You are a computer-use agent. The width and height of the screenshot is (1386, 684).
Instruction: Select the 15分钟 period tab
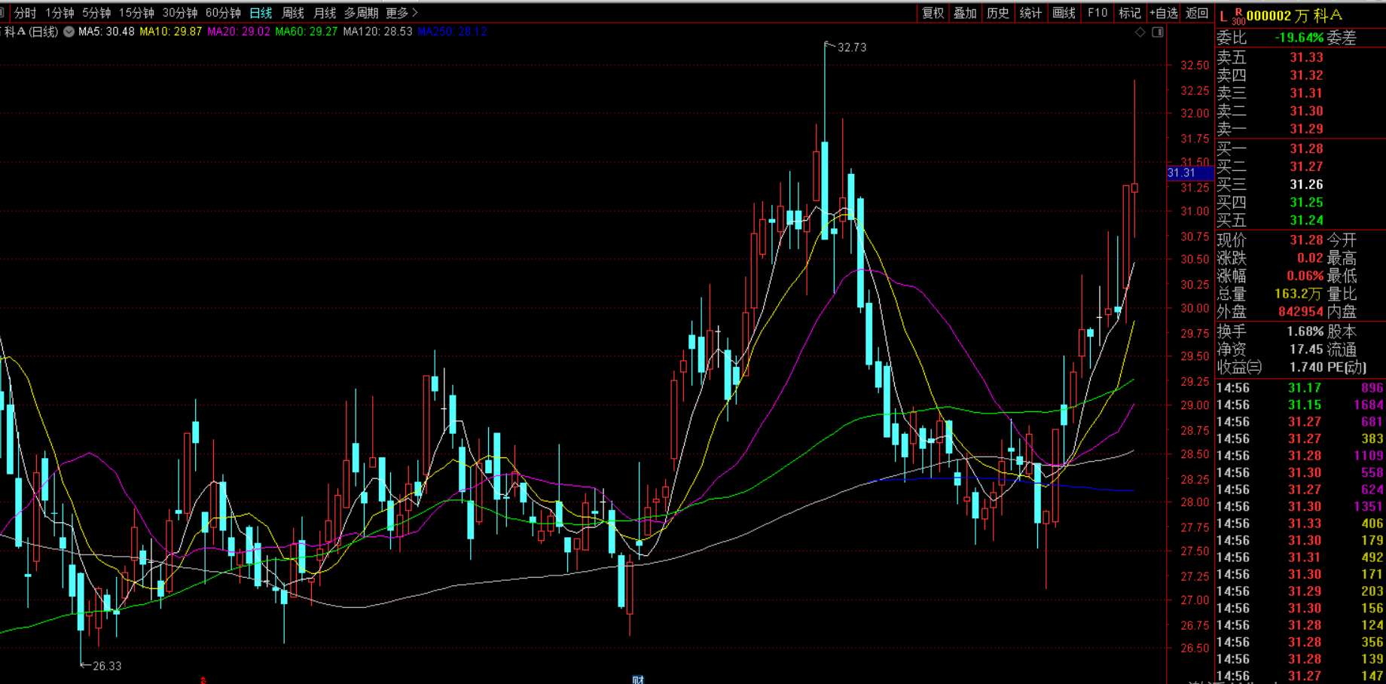136,13
